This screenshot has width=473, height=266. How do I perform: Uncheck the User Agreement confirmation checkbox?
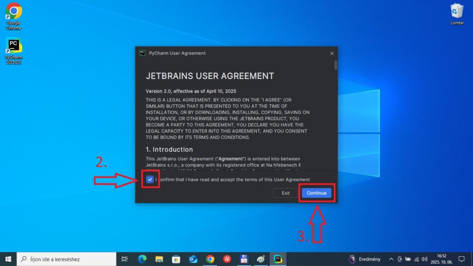click(150, 180)
